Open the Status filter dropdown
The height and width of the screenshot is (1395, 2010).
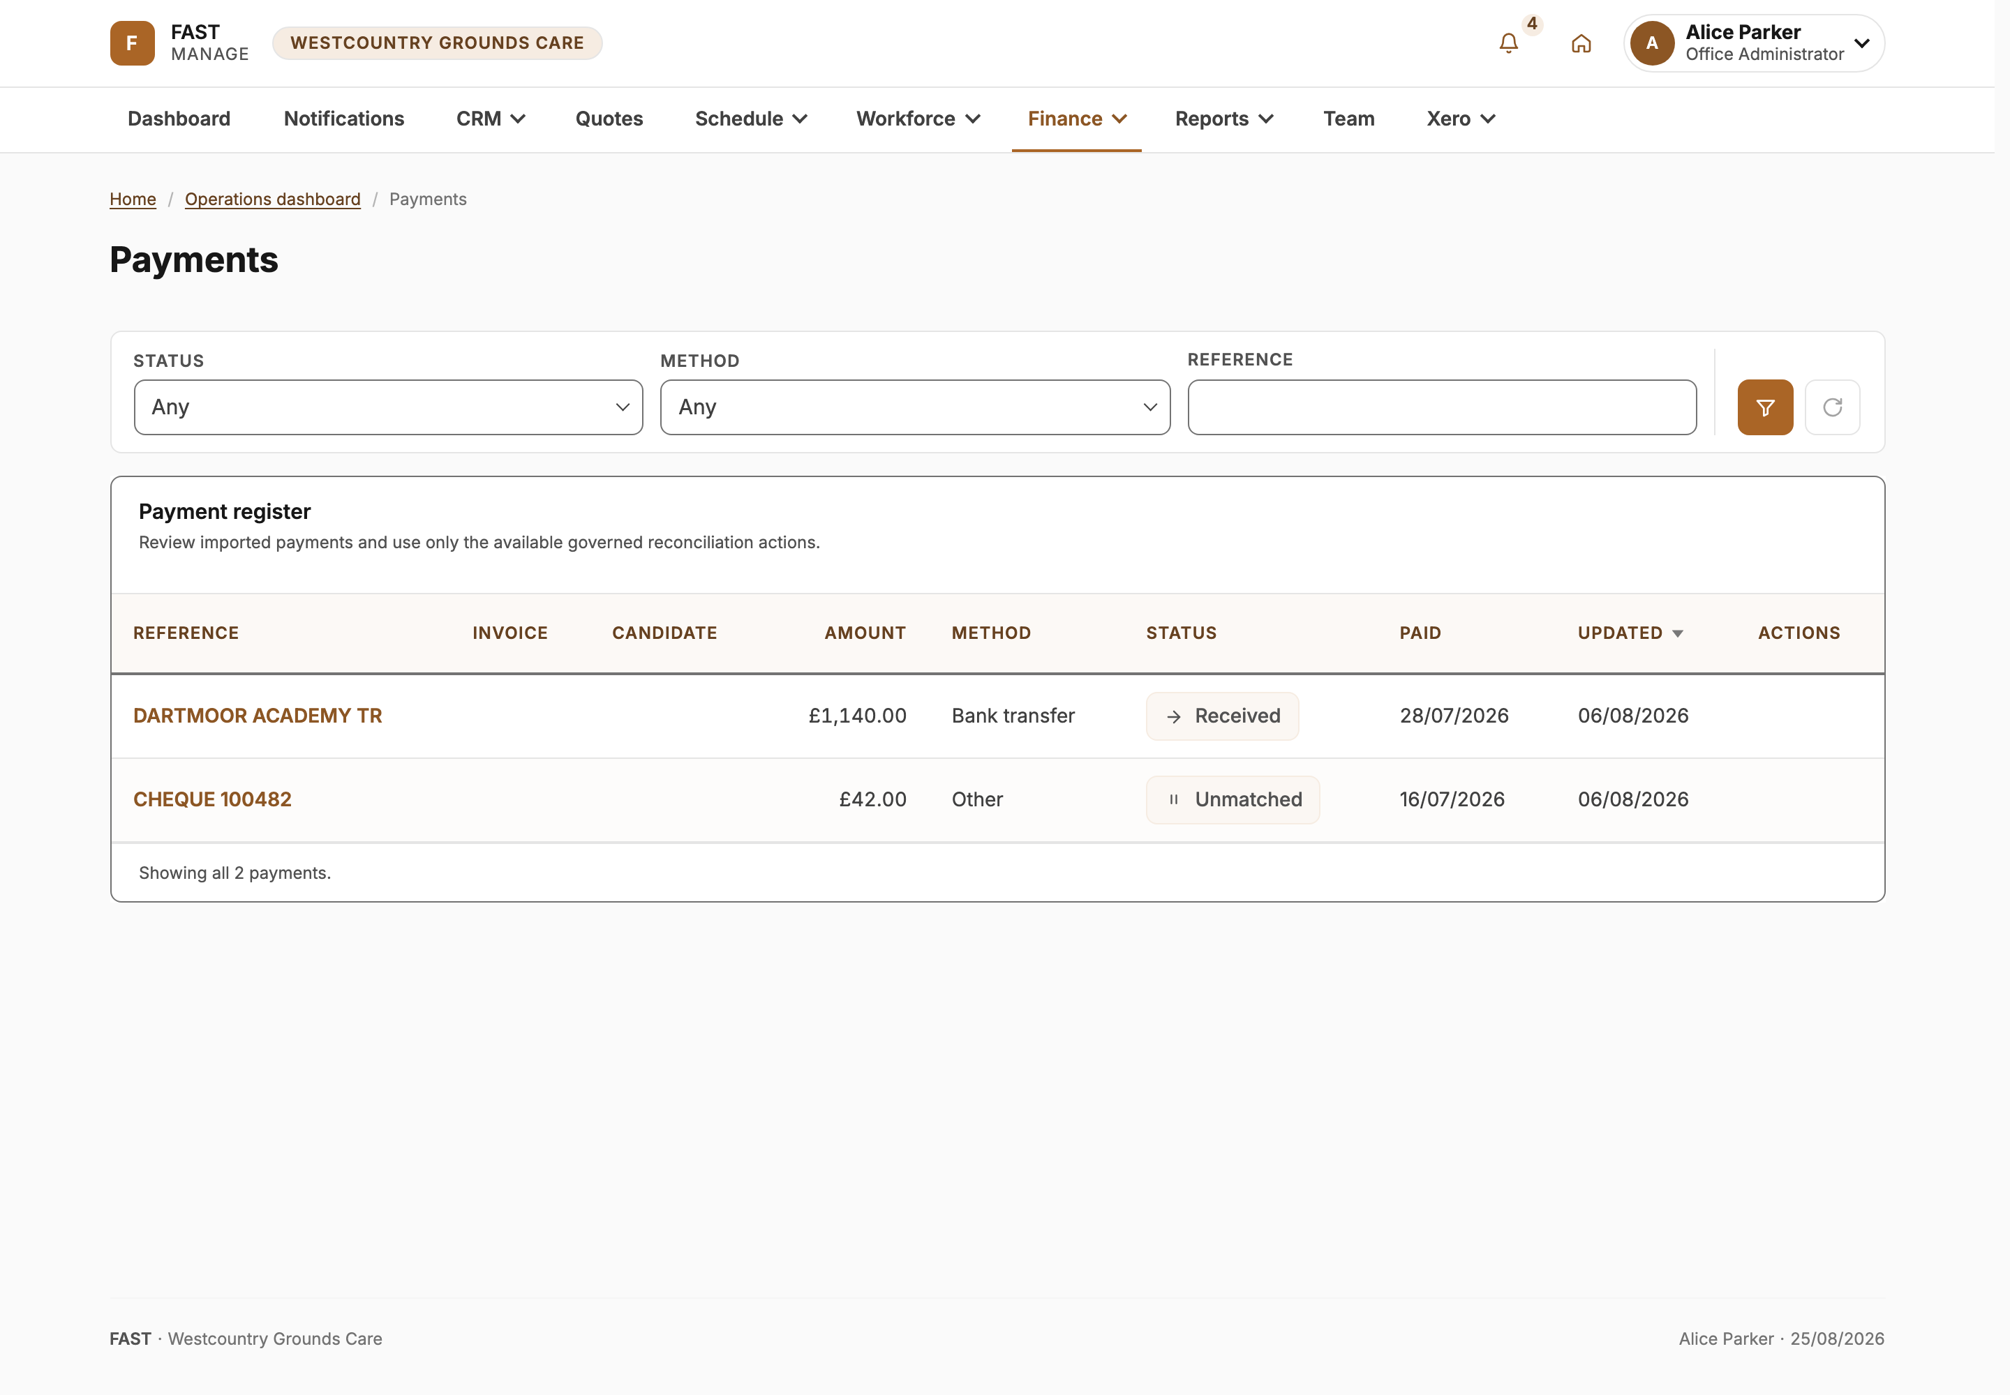(388, 407)
